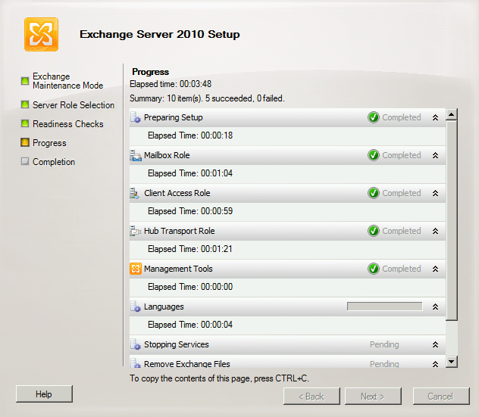This screenshot has height=417, width=479.
Task: Click 'Elapsed Time: 00:01:21' text
Action: (x=190, y=249)
